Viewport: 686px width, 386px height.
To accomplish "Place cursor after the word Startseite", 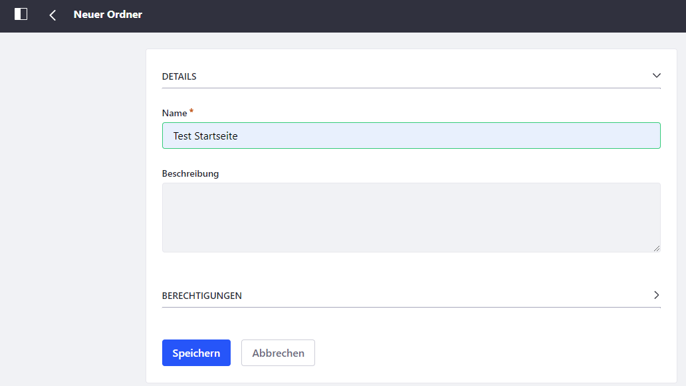I will 239,136.
